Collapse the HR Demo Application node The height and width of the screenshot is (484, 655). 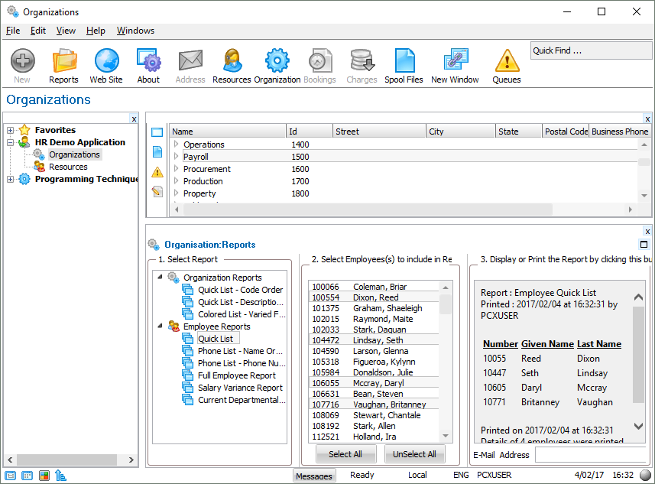pos(10,142)
